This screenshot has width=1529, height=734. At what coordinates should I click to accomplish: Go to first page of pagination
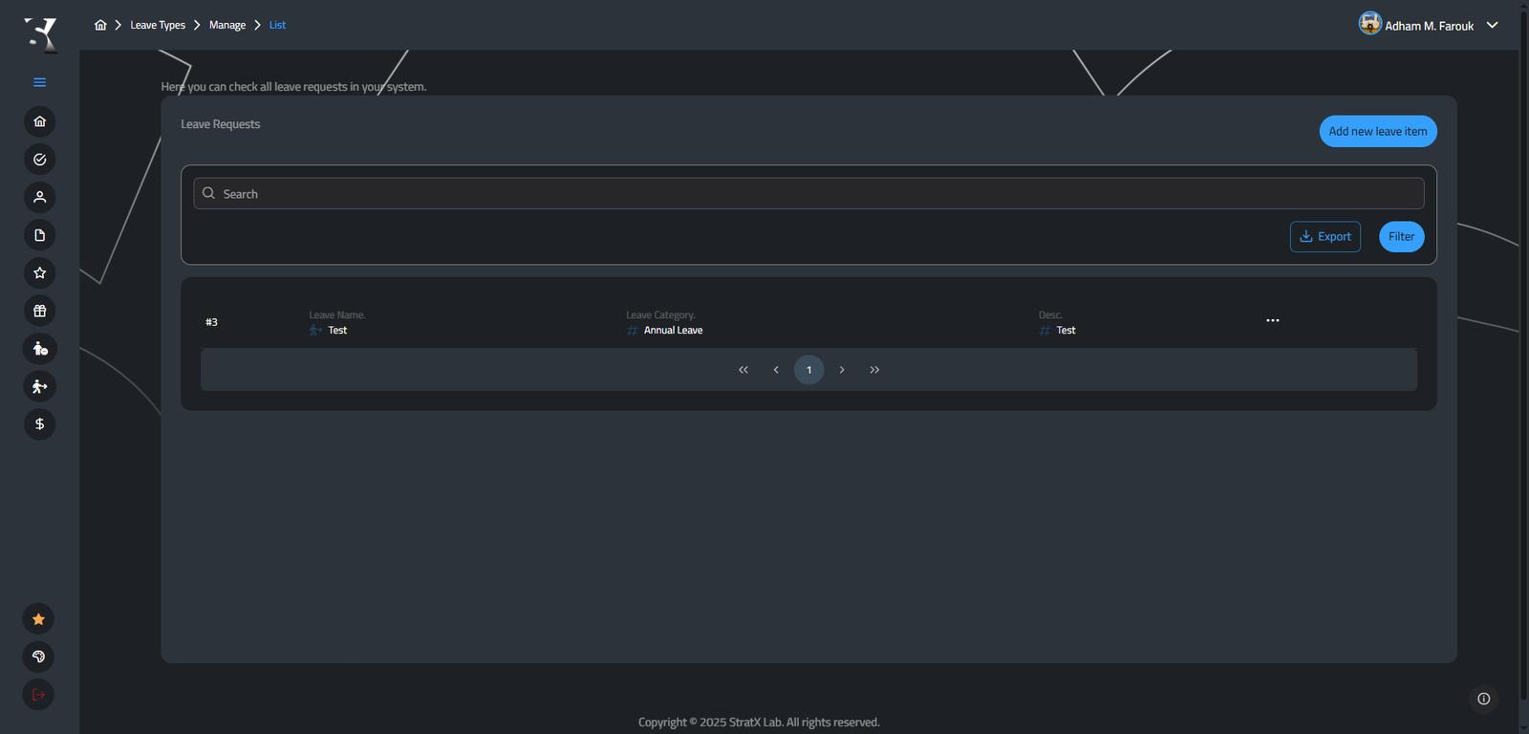(743, 370)
